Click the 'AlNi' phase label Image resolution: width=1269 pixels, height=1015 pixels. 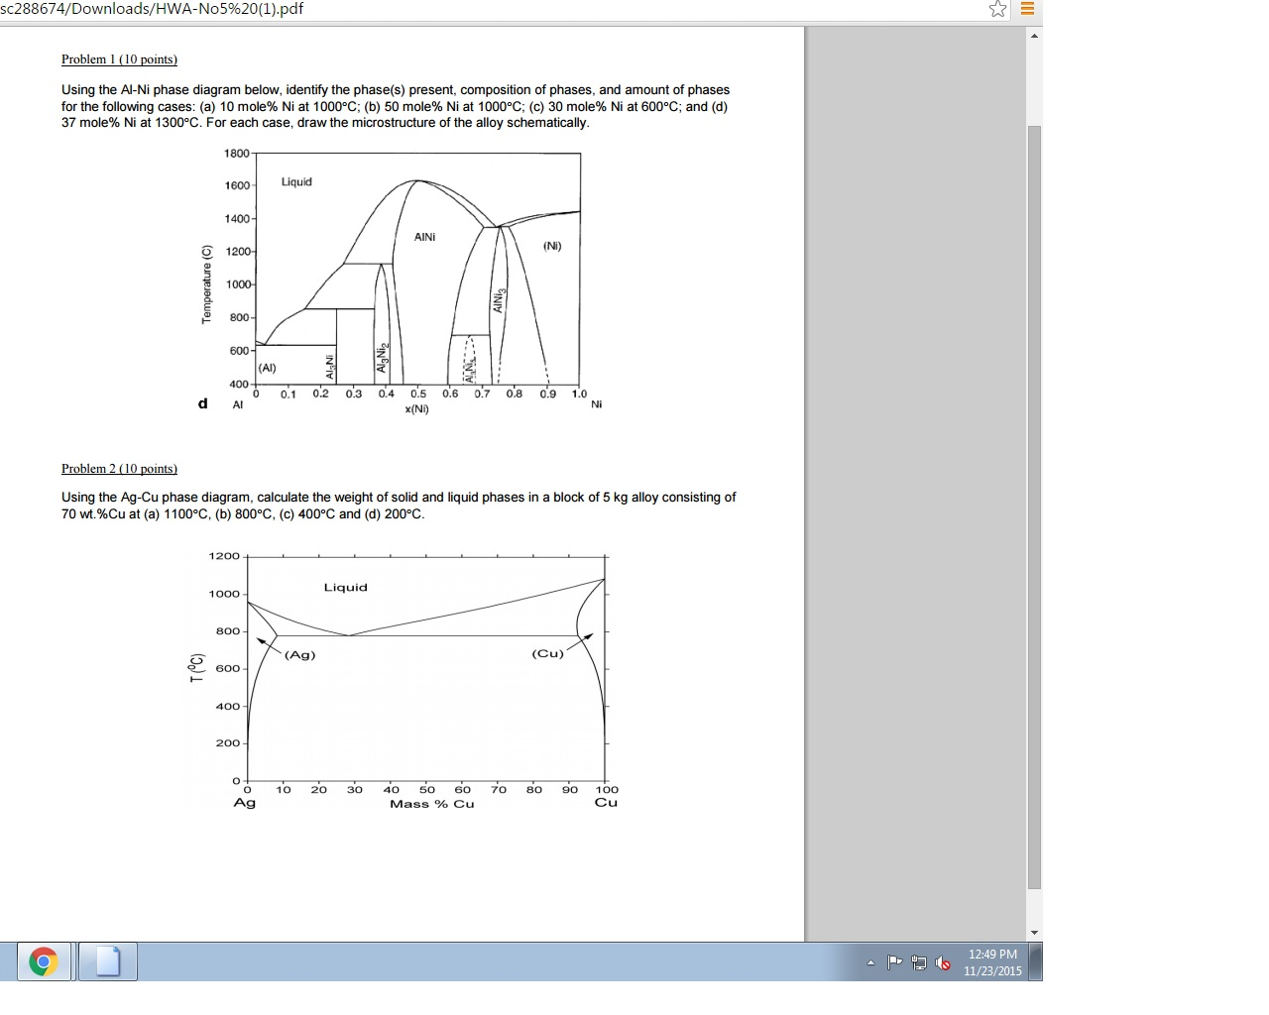(x=424, y=237)
